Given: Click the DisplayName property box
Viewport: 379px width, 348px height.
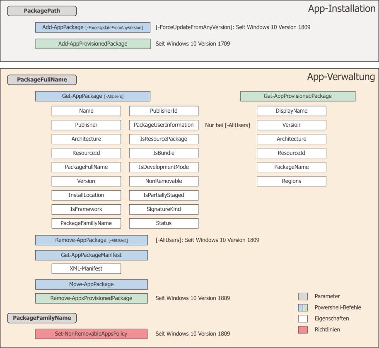Looking at the screenshot, I should 292,111.
